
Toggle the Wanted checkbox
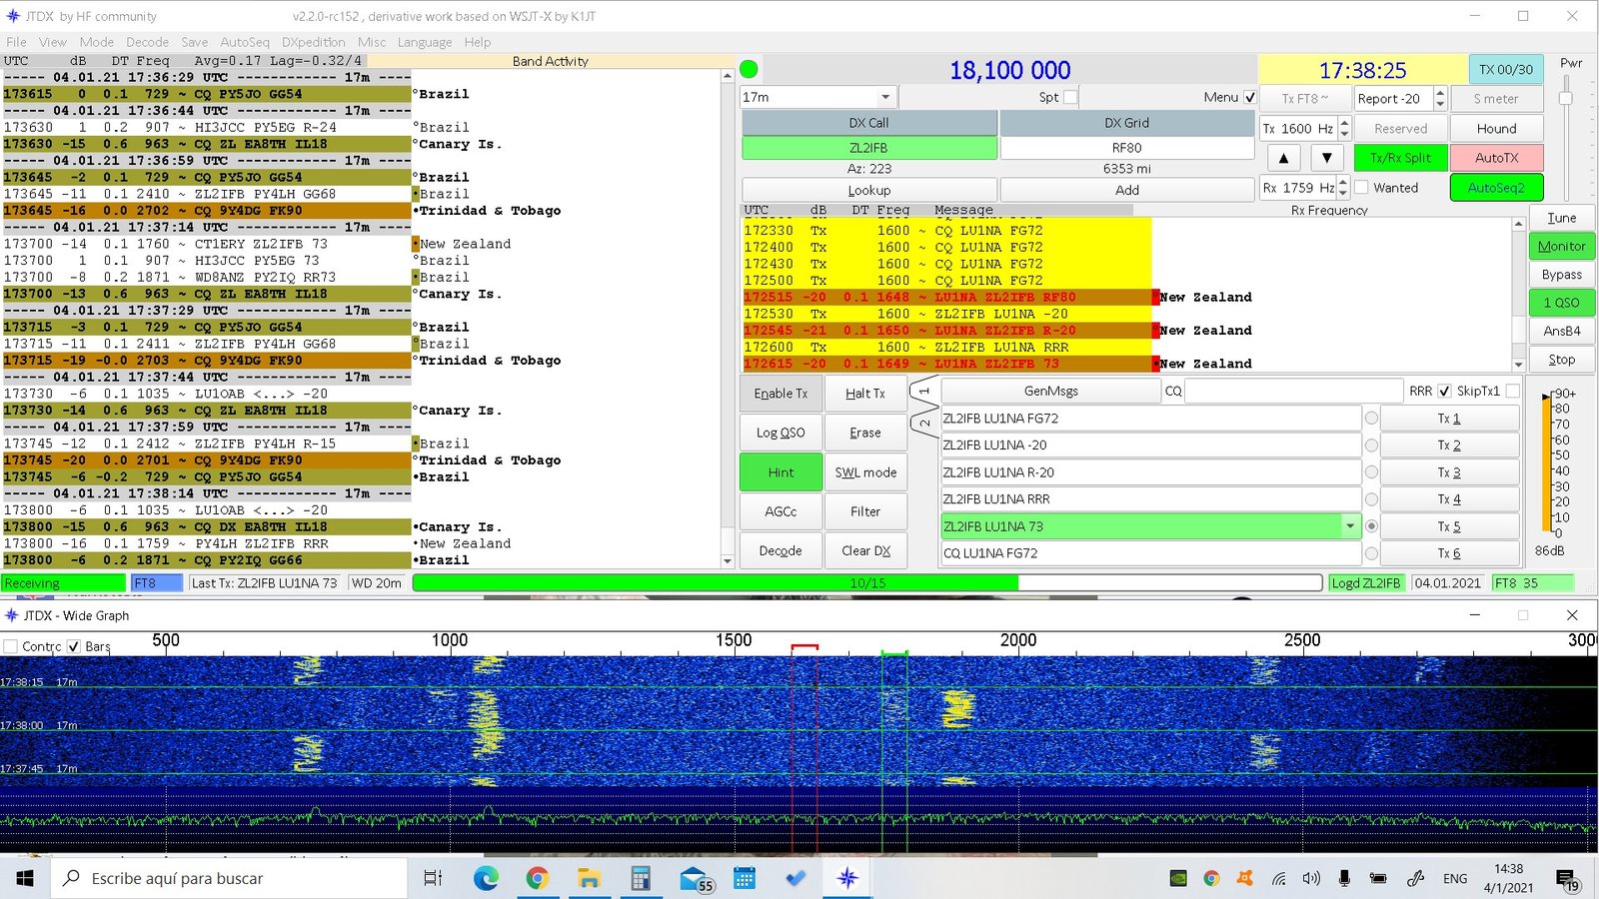pos(1361,188)
